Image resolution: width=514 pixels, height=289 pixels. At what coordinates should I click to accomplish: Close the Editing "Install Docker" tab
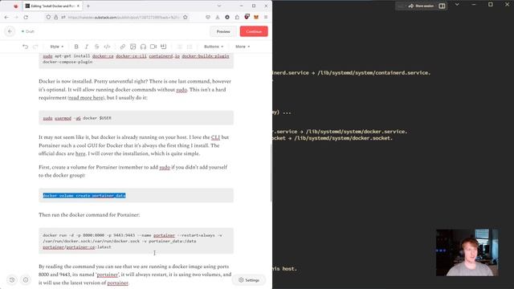(78, 6)
